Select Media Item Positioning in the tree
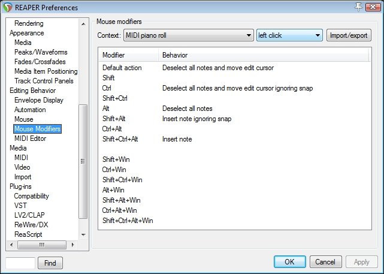The height and width of the screenshot is (274, 384). tap(46, 71)
